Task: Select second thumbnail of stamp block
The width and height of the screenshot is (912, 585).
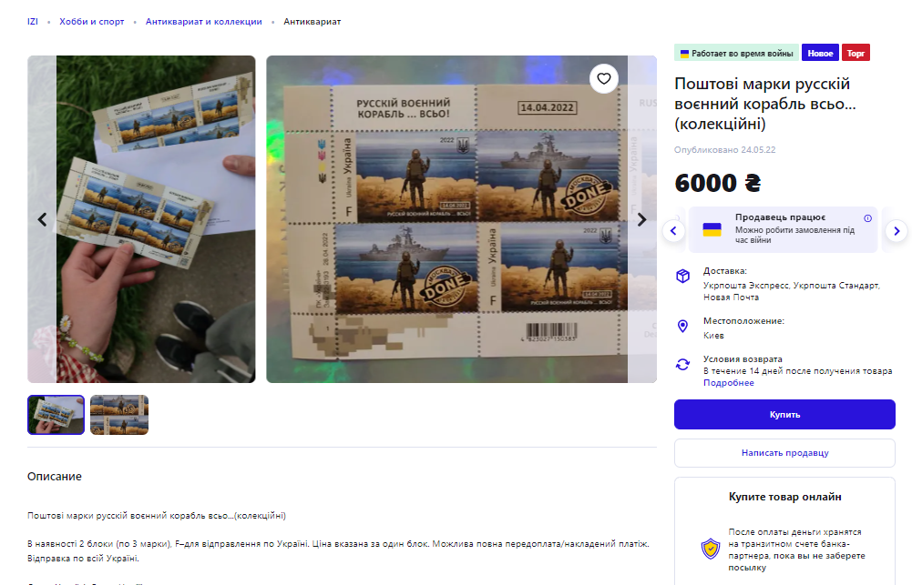Action: pos(119,415)
